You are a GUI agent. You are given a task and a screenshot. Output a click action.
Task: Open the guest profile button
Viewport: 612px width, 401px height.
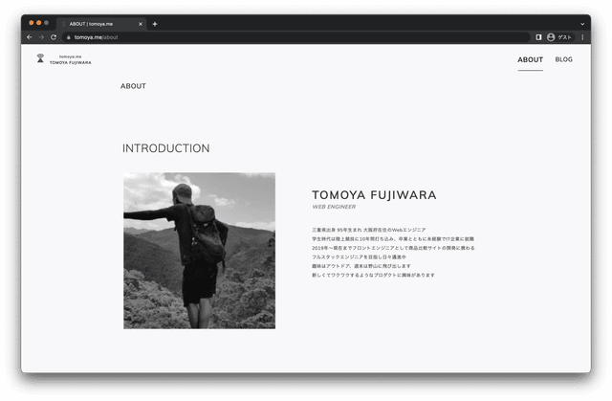(x=559, y=37)
